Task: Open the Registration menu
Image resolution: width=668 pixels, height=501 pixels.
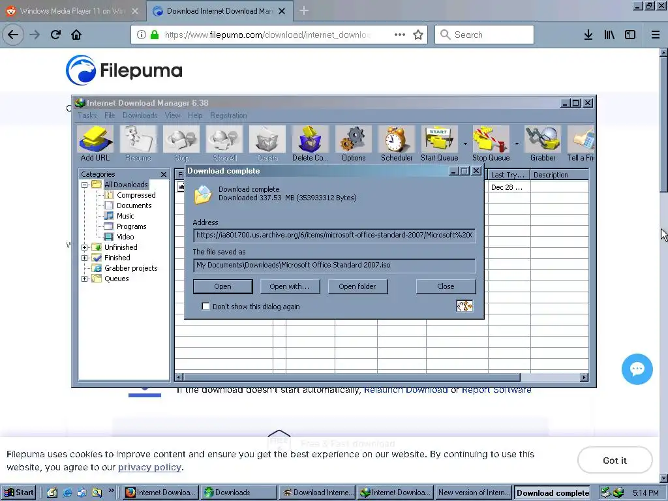Action: 228,115
